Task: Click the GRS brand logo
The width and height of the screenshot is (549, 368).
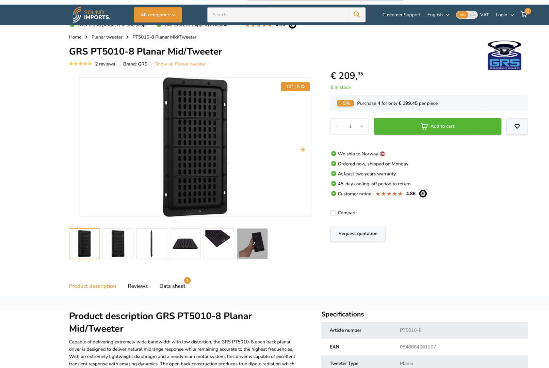Action: coord(504,55)
